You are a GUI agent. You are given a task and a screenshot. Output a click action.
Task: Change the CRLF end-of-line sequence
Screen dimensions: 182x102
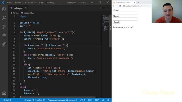pos(90,100)
